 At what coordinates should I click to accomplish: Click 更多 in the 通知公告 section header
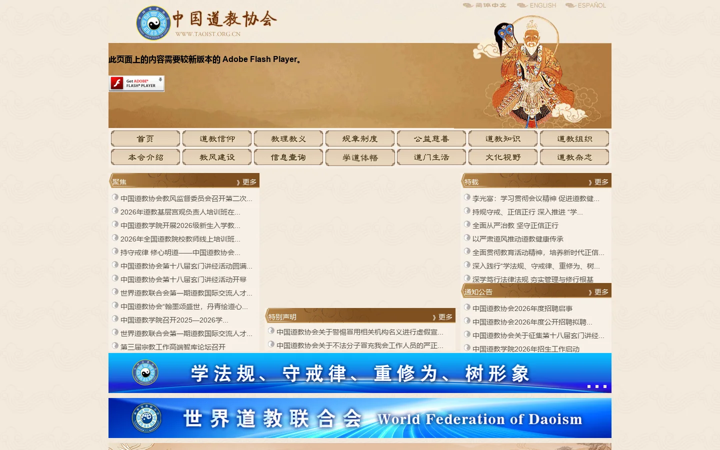(x=599, y=292)
